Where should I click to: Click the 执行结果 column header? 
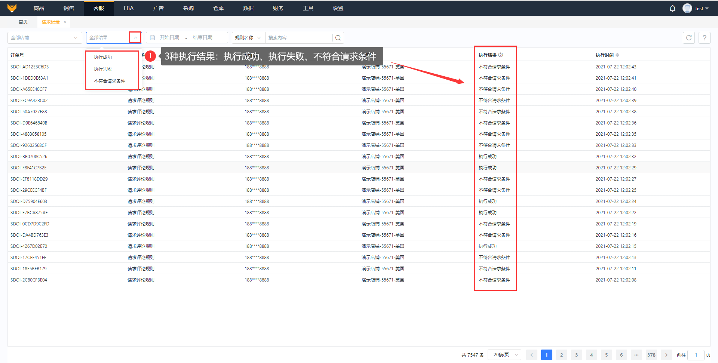[x=488, y=55]
